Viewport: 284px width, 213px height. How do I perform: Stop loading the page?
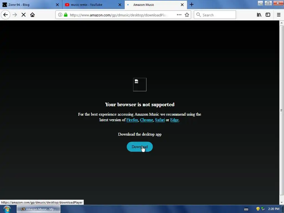24,15
